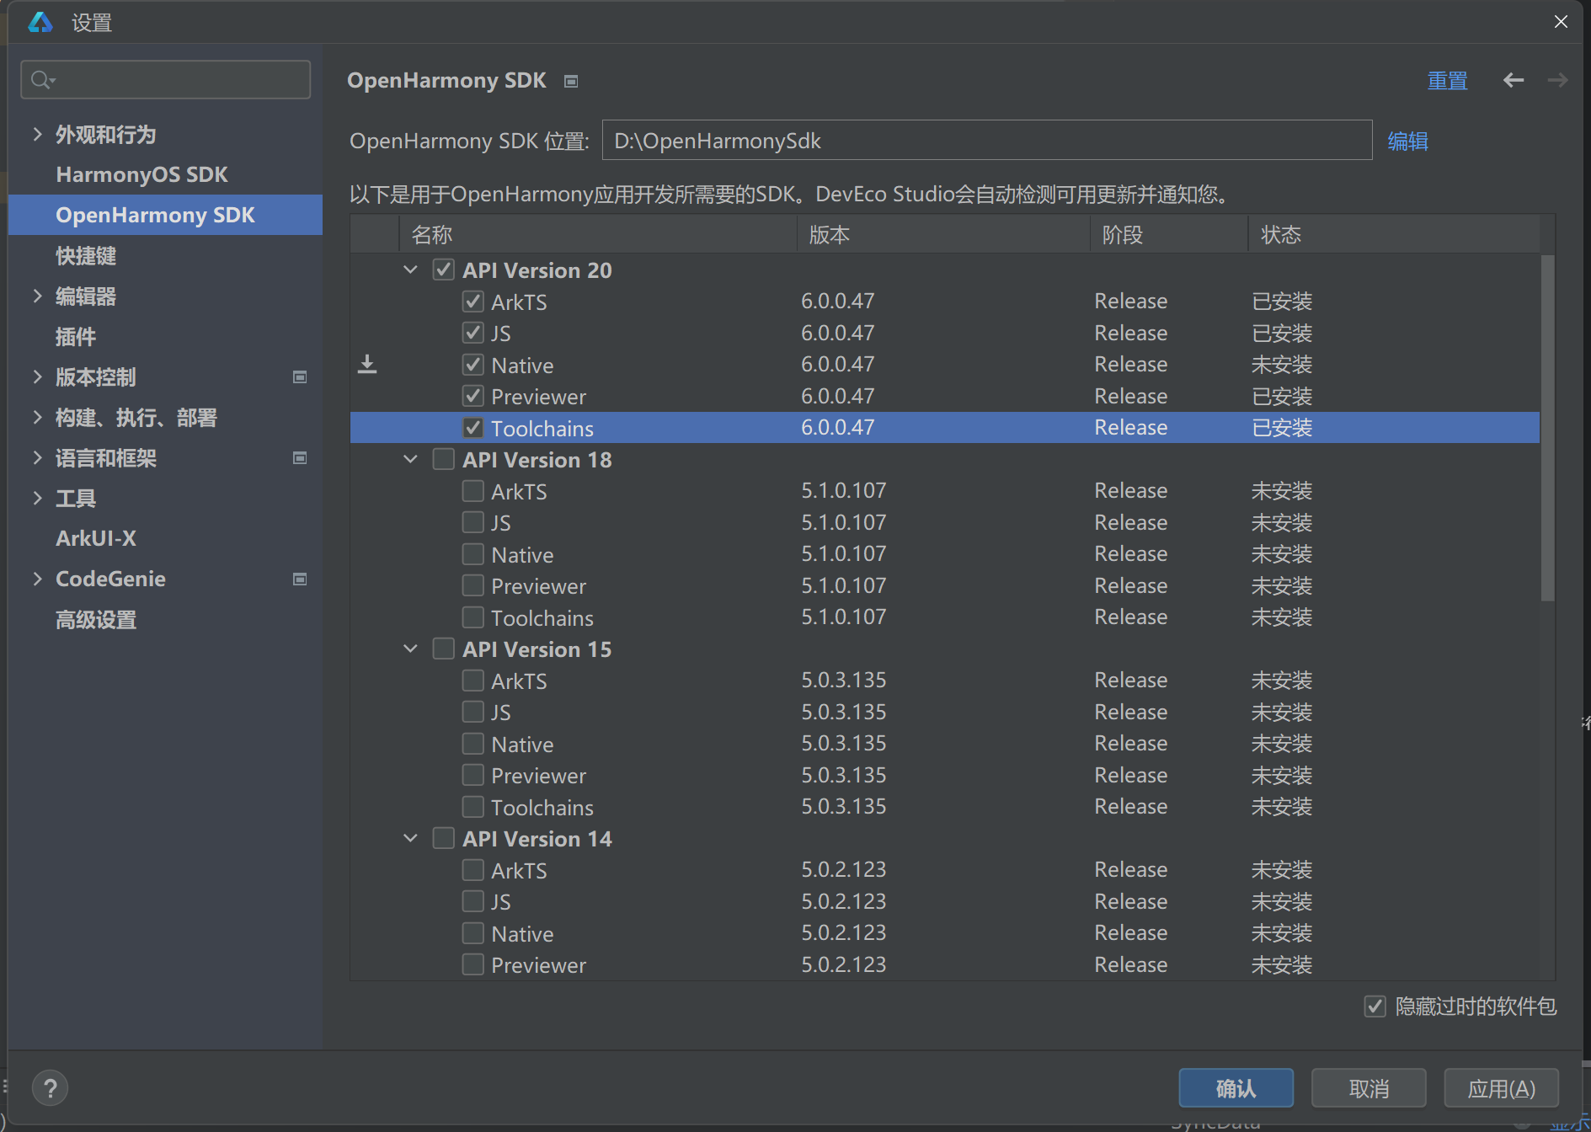1591x1132 pixels.
Task: Click the 阶段 column header
Action: coord(1169,234)
